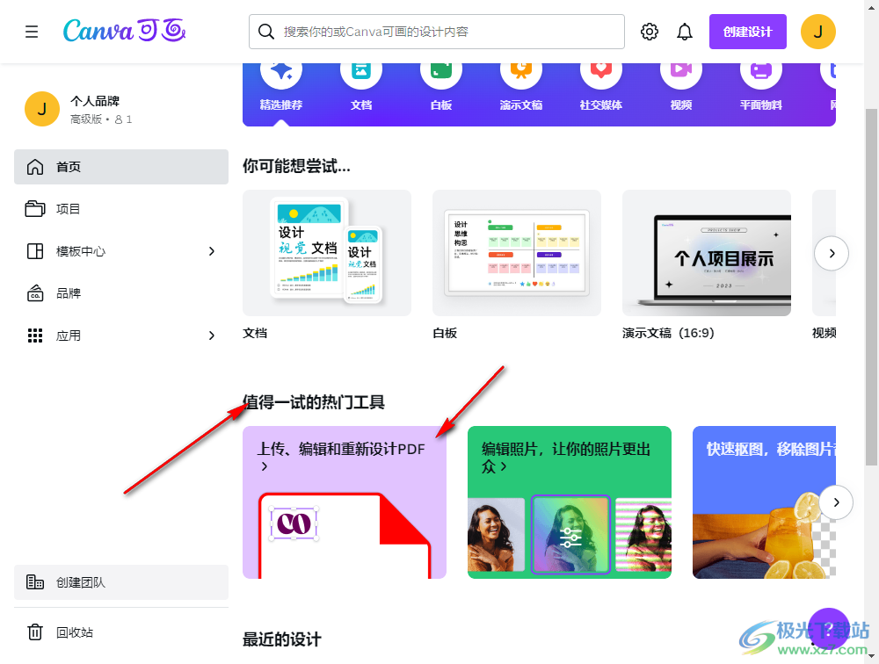879x664 pixels.
Task: Open 上传、编辑和重新设计PDF tool card
Action: 345,502
